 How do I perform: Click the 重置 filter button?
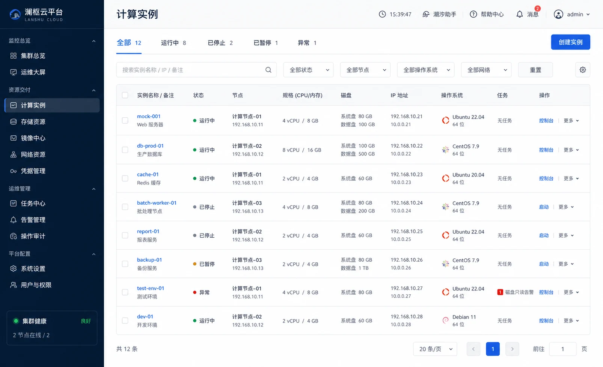point(535,70)
